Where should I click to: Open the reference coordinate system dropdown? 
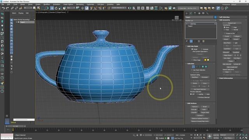[71, 8]
